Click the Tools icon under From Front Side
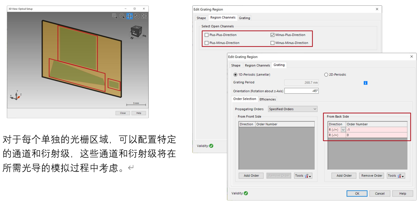Viewport: 420px width, 205px height. 303,176
